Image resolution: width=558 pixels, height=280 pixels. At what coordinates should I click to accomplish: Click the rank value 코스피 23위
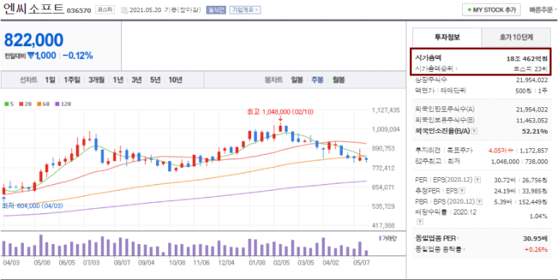point(531,68)
